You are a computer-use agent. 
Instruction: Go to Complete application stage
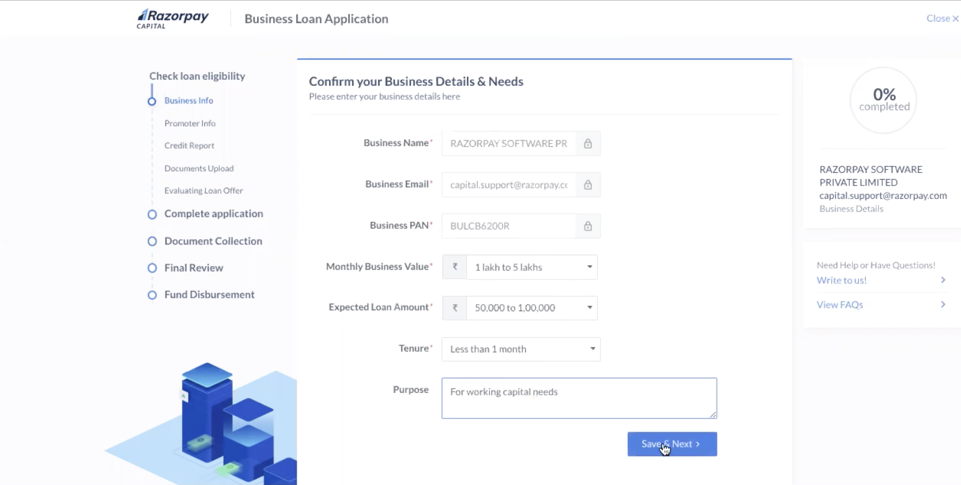click(x=214, y=214)
